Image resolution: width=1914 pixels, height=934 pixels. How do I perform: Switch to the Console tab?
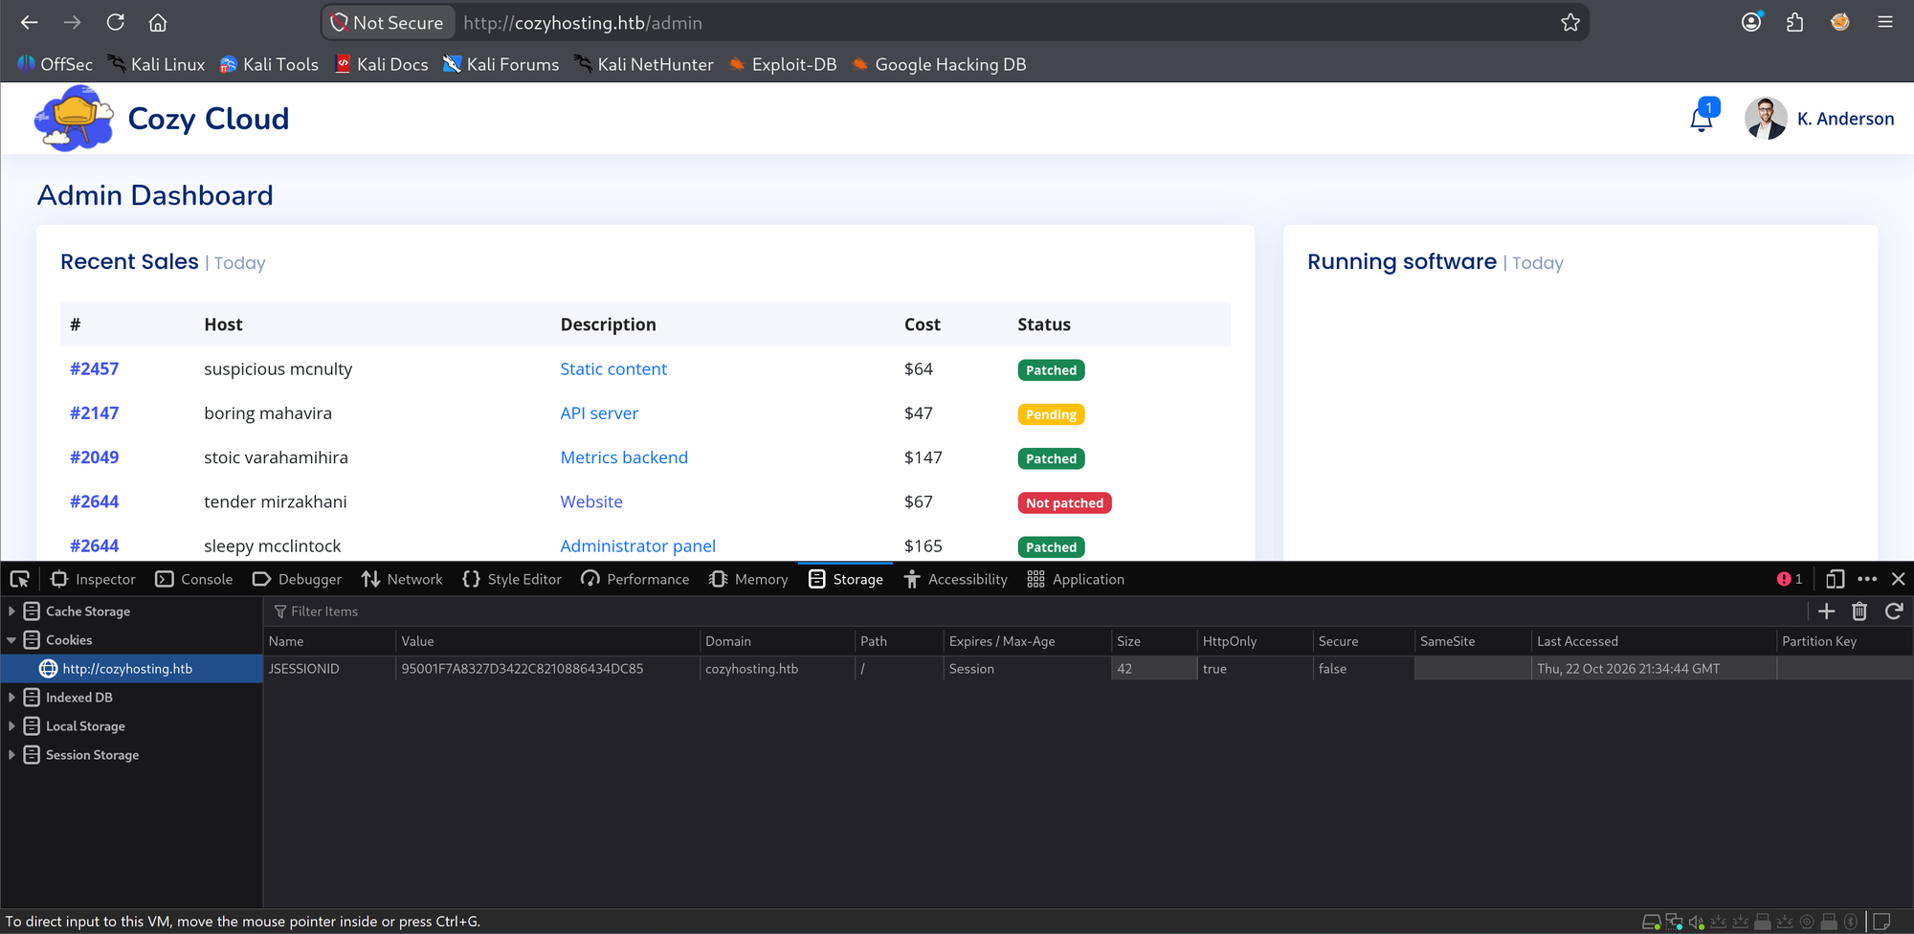(x=194, y=579)
